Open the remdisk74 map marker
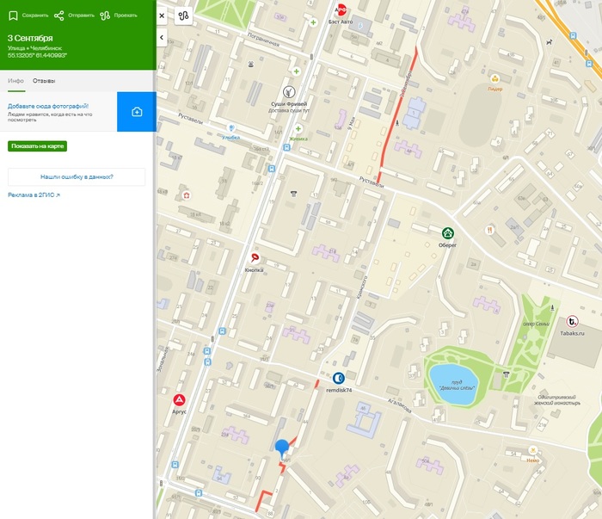Image resolution: width=602 pixels, height=519 pixels. 339,378
